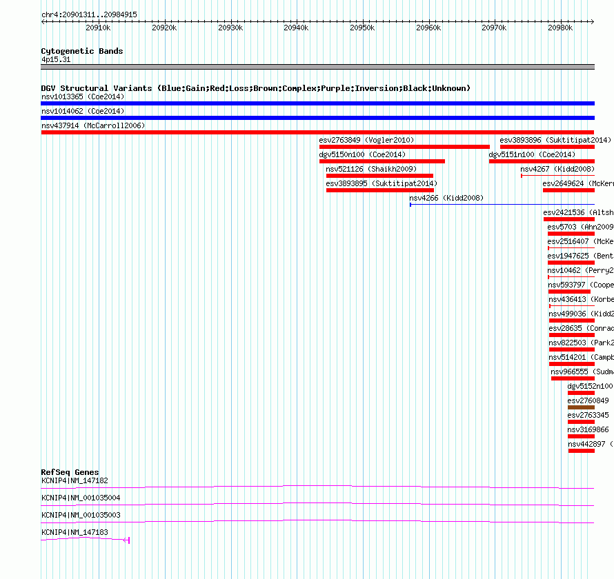
Task: Click the nsv1013365 (Coe2014) variant label
Action: [83, 96]
